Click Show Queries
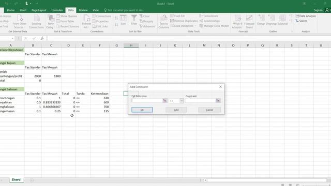The width and height of the screenshot is (331, 186). coord(67,16)
